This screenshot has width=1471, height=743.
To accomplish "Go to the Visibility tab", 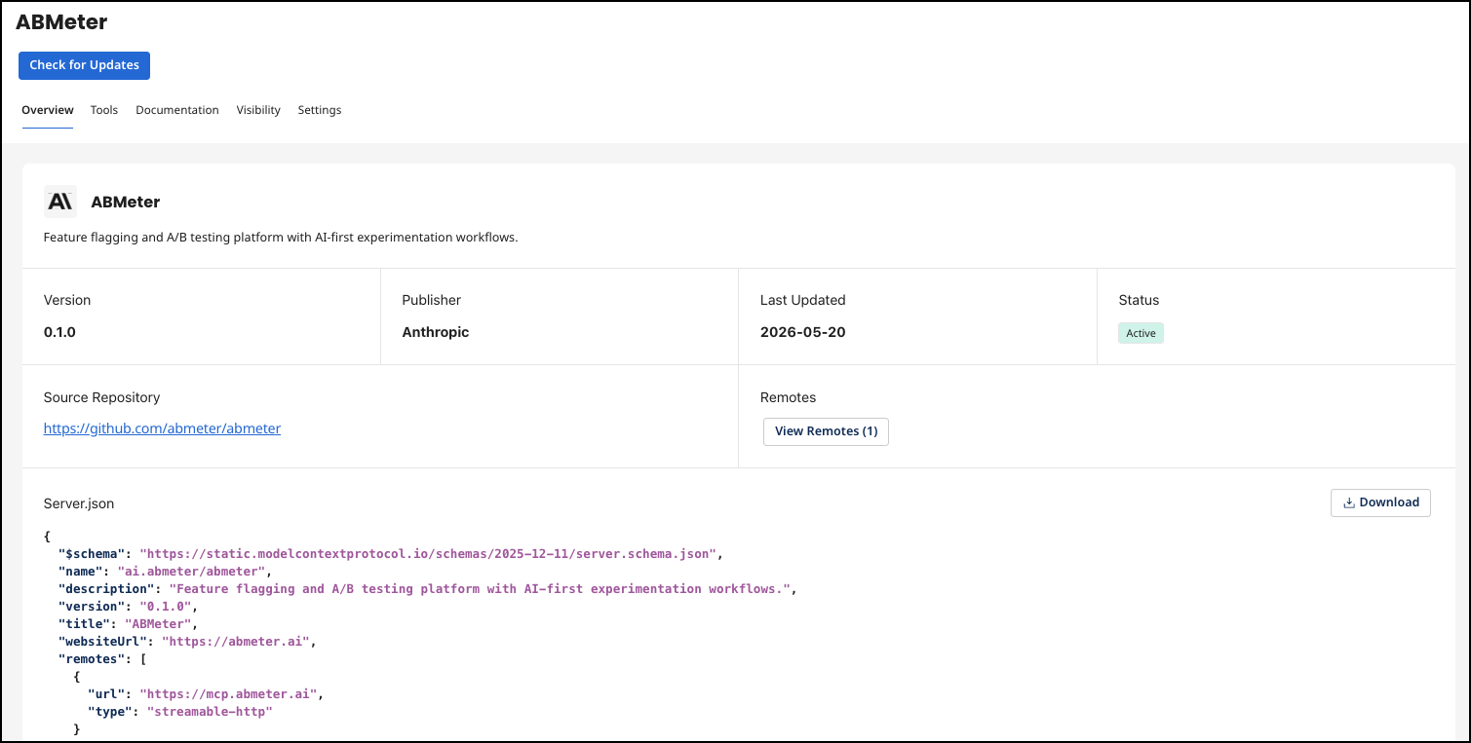I will (x=258, y=110).
